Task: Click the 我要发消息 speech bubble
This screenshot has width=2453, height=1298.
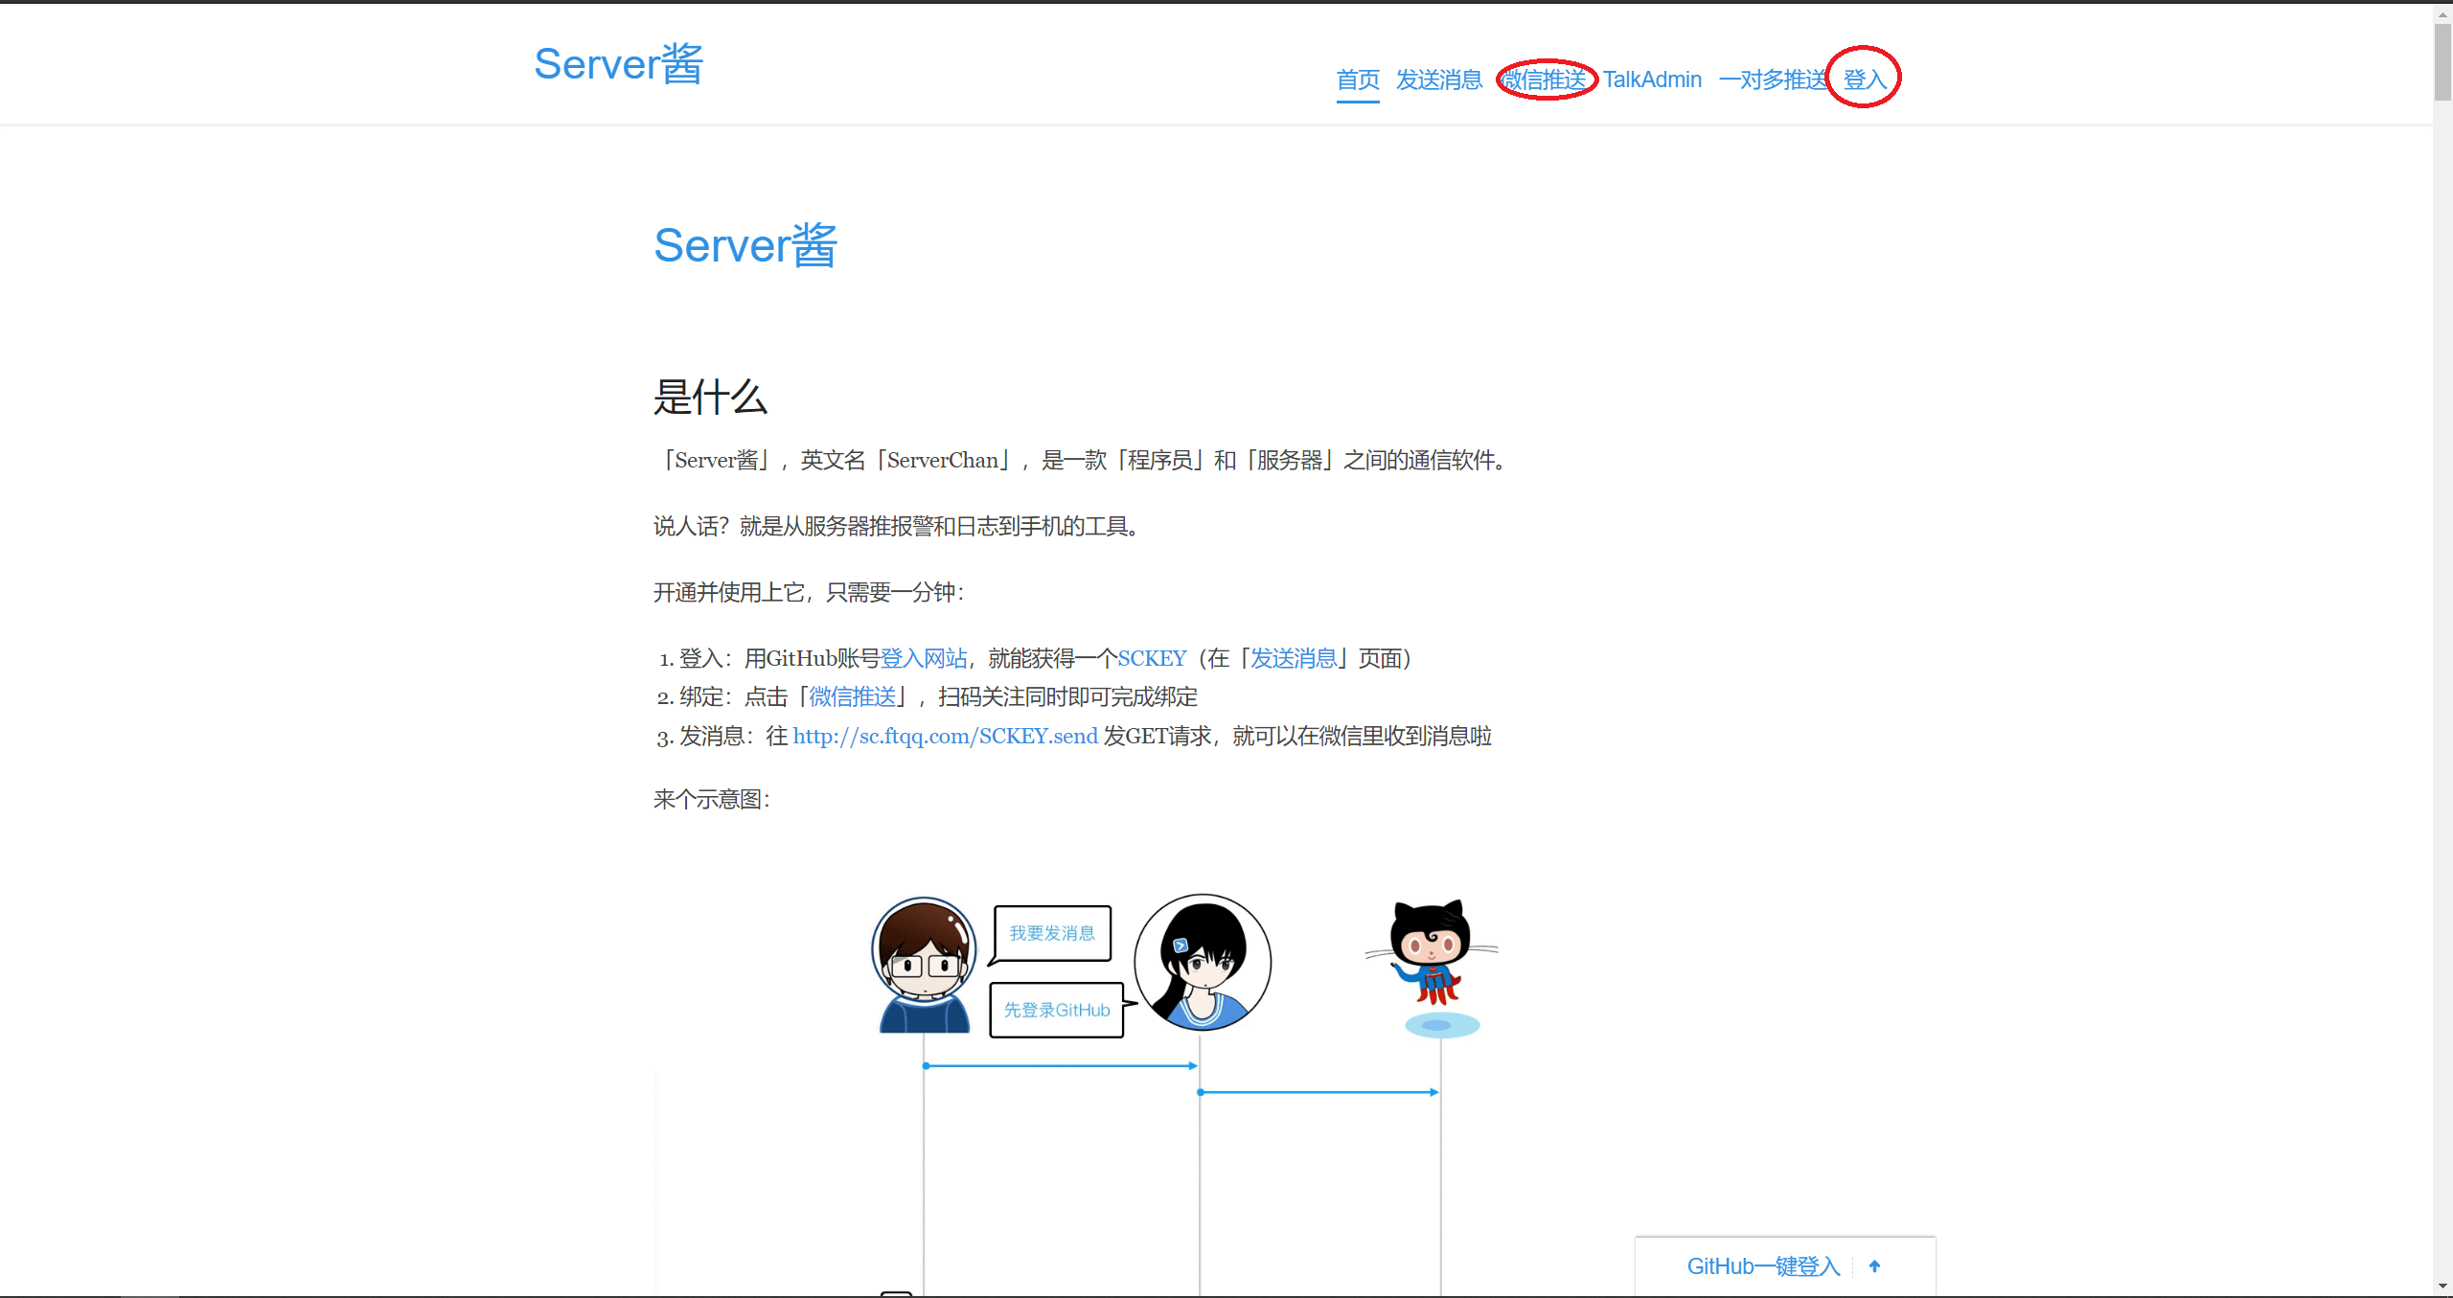Action: [1052, 933]
